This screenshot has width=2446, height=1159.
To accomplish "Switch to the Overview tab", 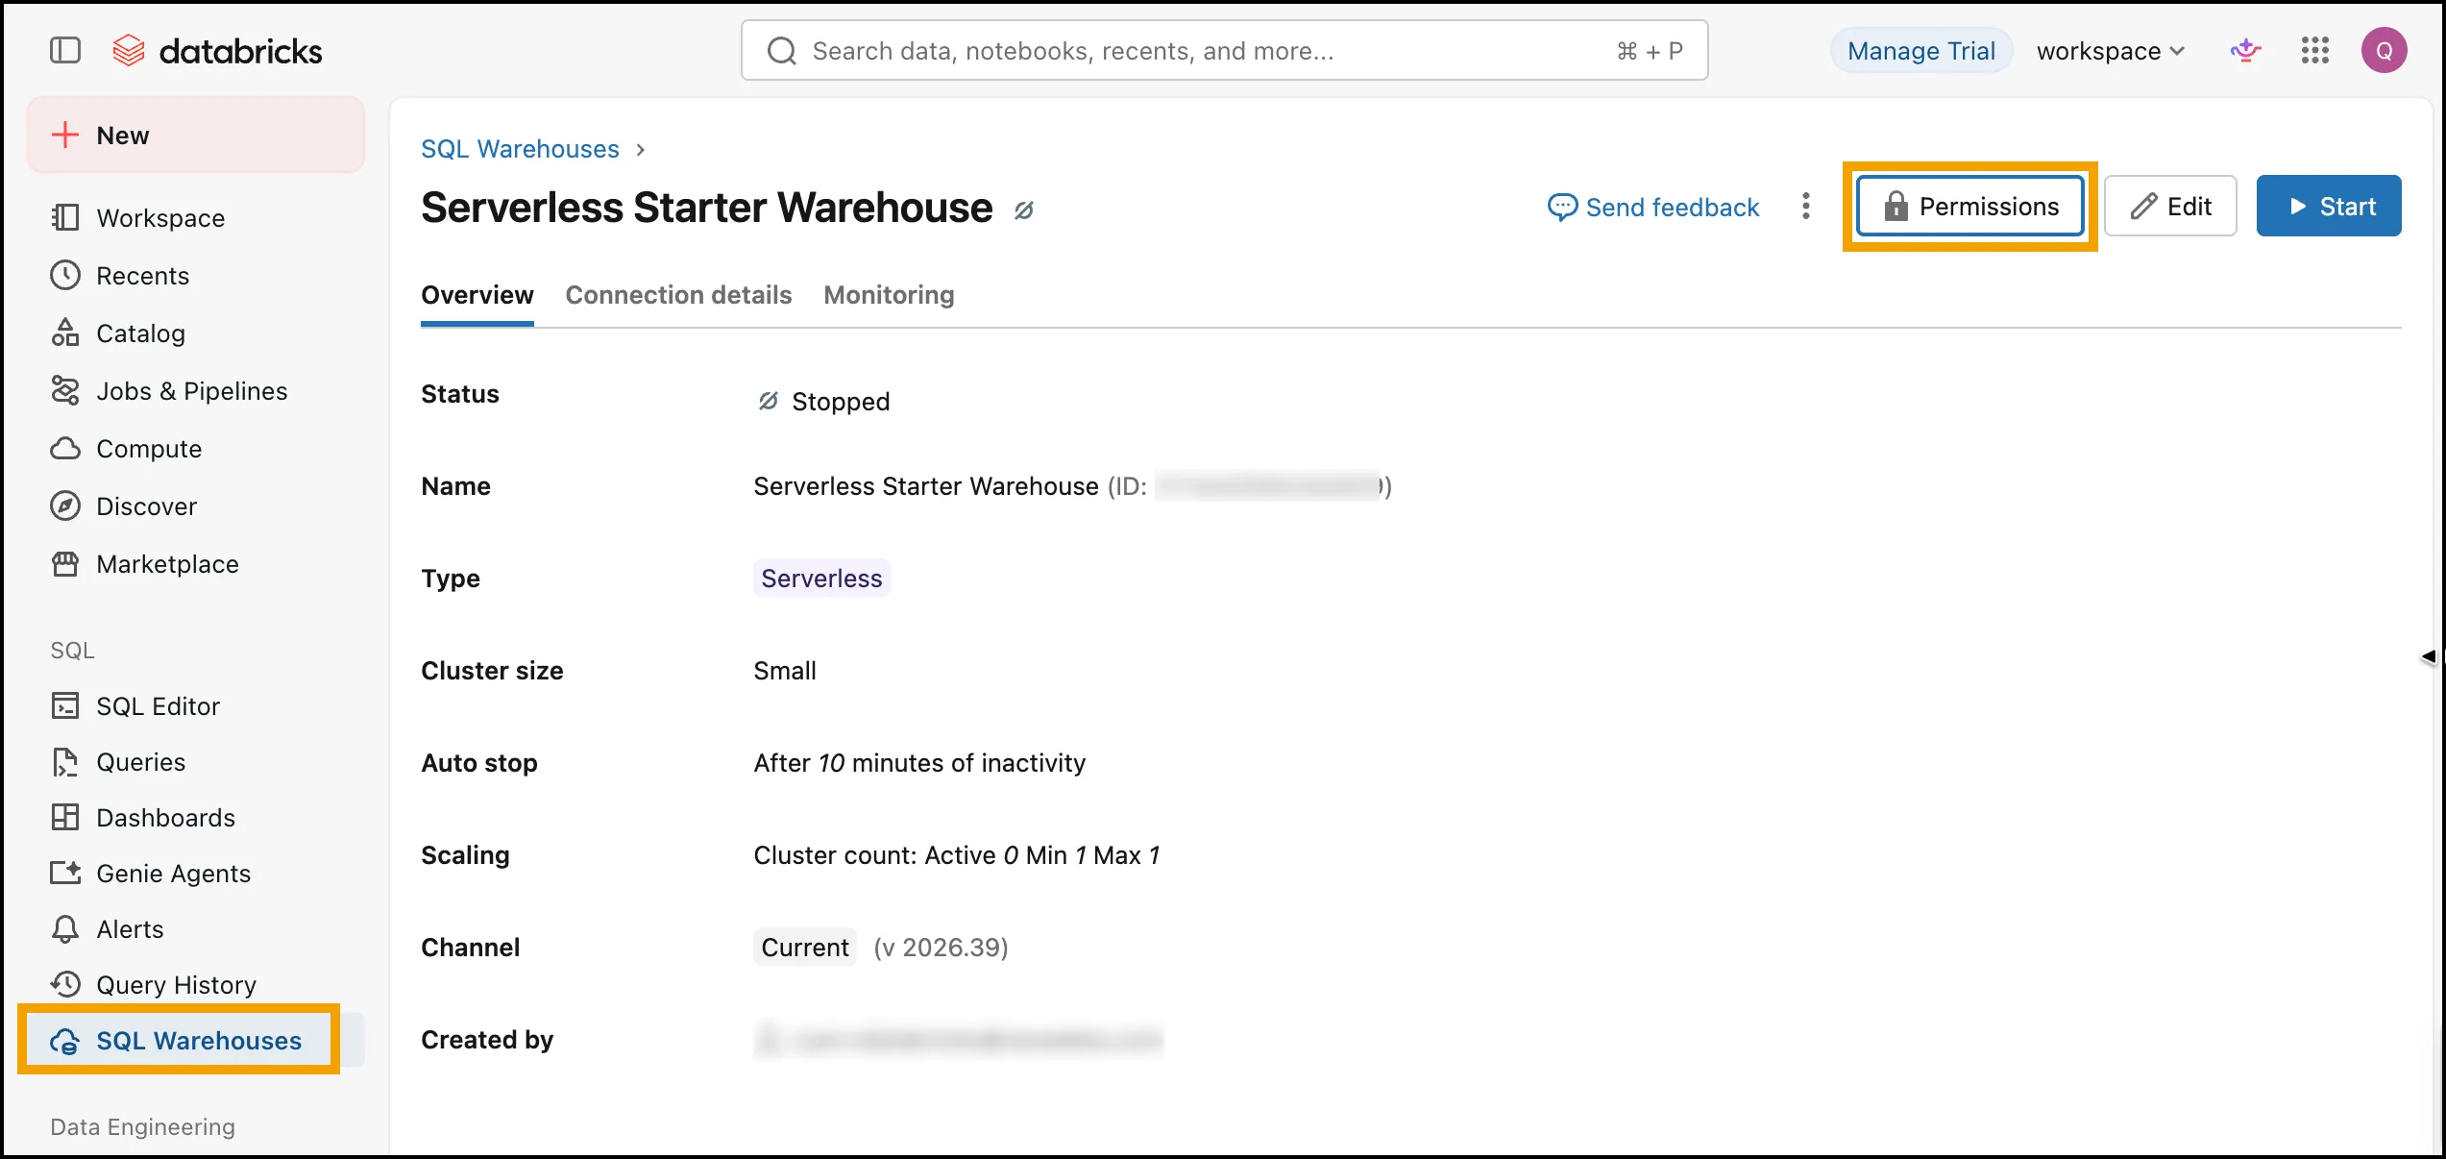I will pyautogui.click(x=477, y=295).
